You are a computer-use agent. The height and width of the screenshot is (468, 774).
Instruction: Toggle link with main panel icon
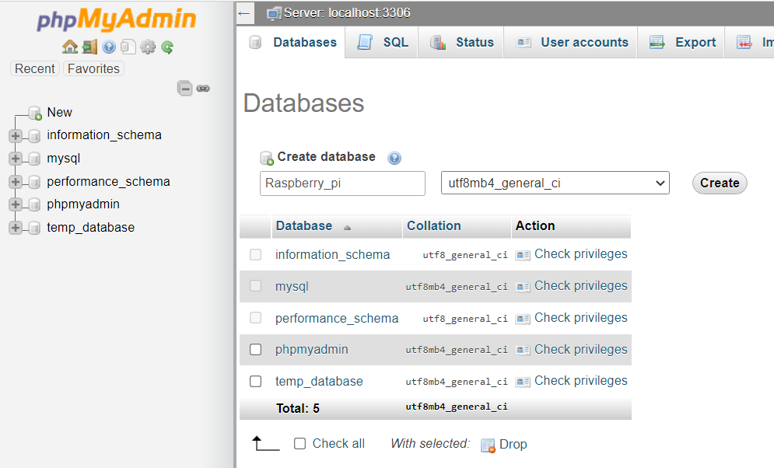click(x=203, y=89)
